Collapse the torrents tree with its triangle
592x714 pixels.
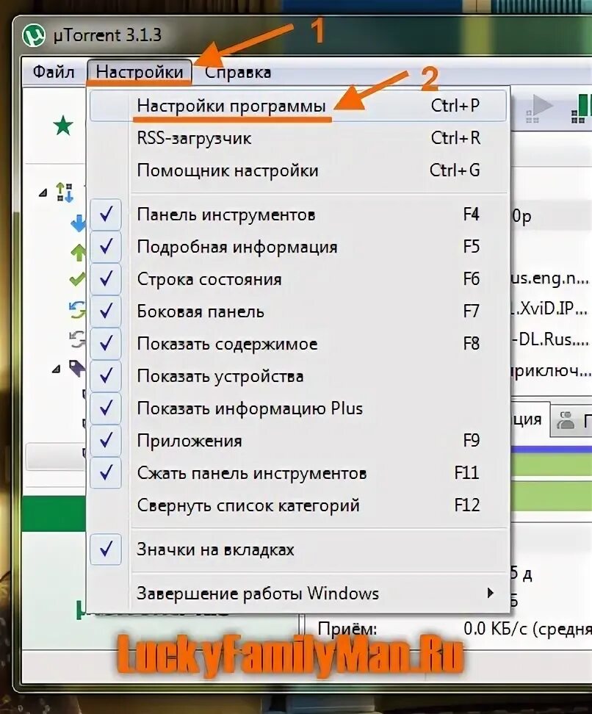[43, 193]
